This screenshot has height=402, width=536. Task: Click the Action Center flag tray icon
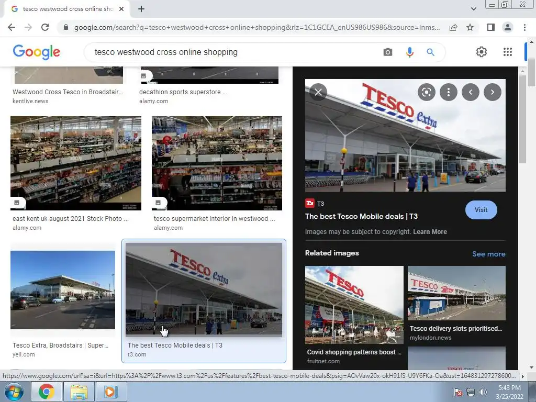click(x=458, y=392)
